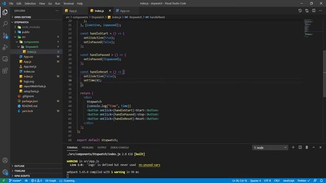Image resolution: width=326 pixels, height=183 pixels.
Task: Maximize the terminal panel size
Action: click(x=314, y=147)
